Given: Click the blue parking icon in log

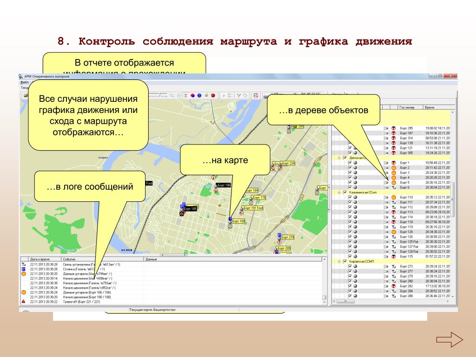Looking at the screenshot, I should click(23, 269).
